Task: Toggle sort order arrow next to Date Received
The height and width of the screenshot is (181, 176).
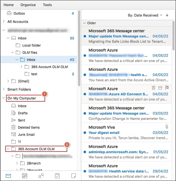Action: coord(167,15)
